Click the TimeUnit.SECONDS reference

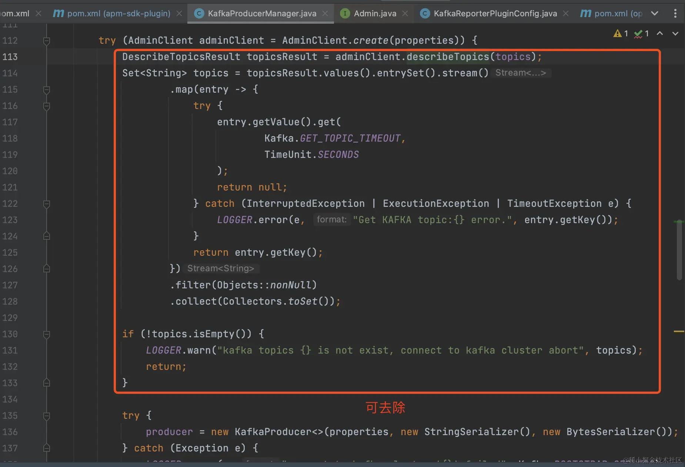(311, 155)
